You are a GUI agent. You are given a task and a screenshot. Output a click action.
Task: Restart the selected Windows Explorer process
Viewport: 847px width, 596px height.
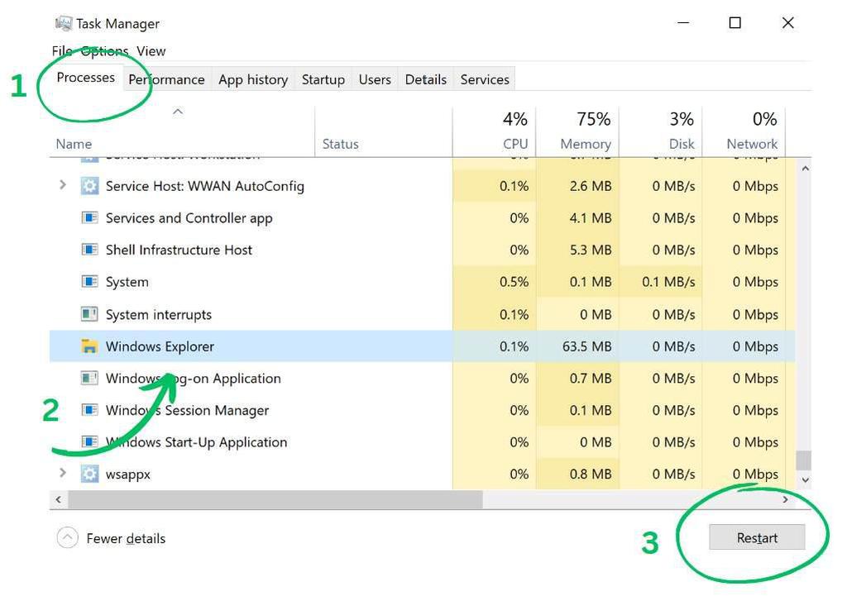(x=757, y=537)
